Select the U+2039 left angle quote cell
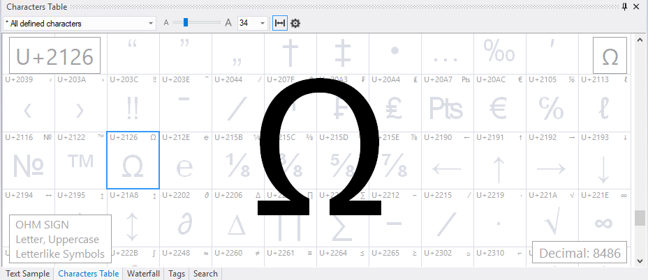Image resolution: width=648 pixels, height=280 pixels. coord(29,102)
